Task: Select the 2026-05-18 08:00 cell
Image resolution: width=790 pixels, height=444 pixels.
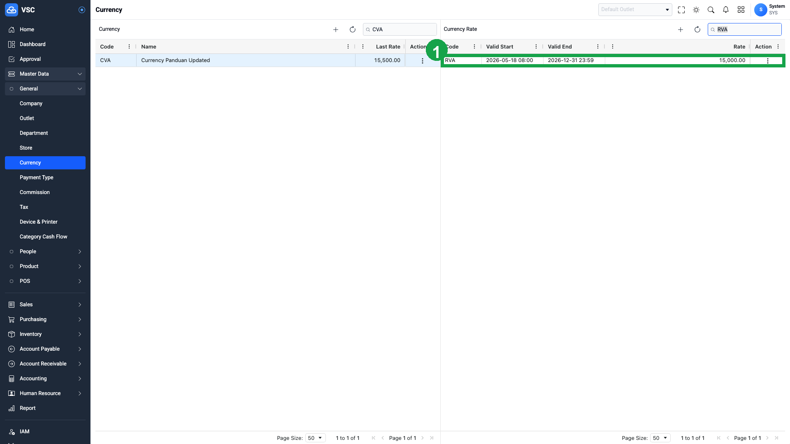Action: click(512, 60)
